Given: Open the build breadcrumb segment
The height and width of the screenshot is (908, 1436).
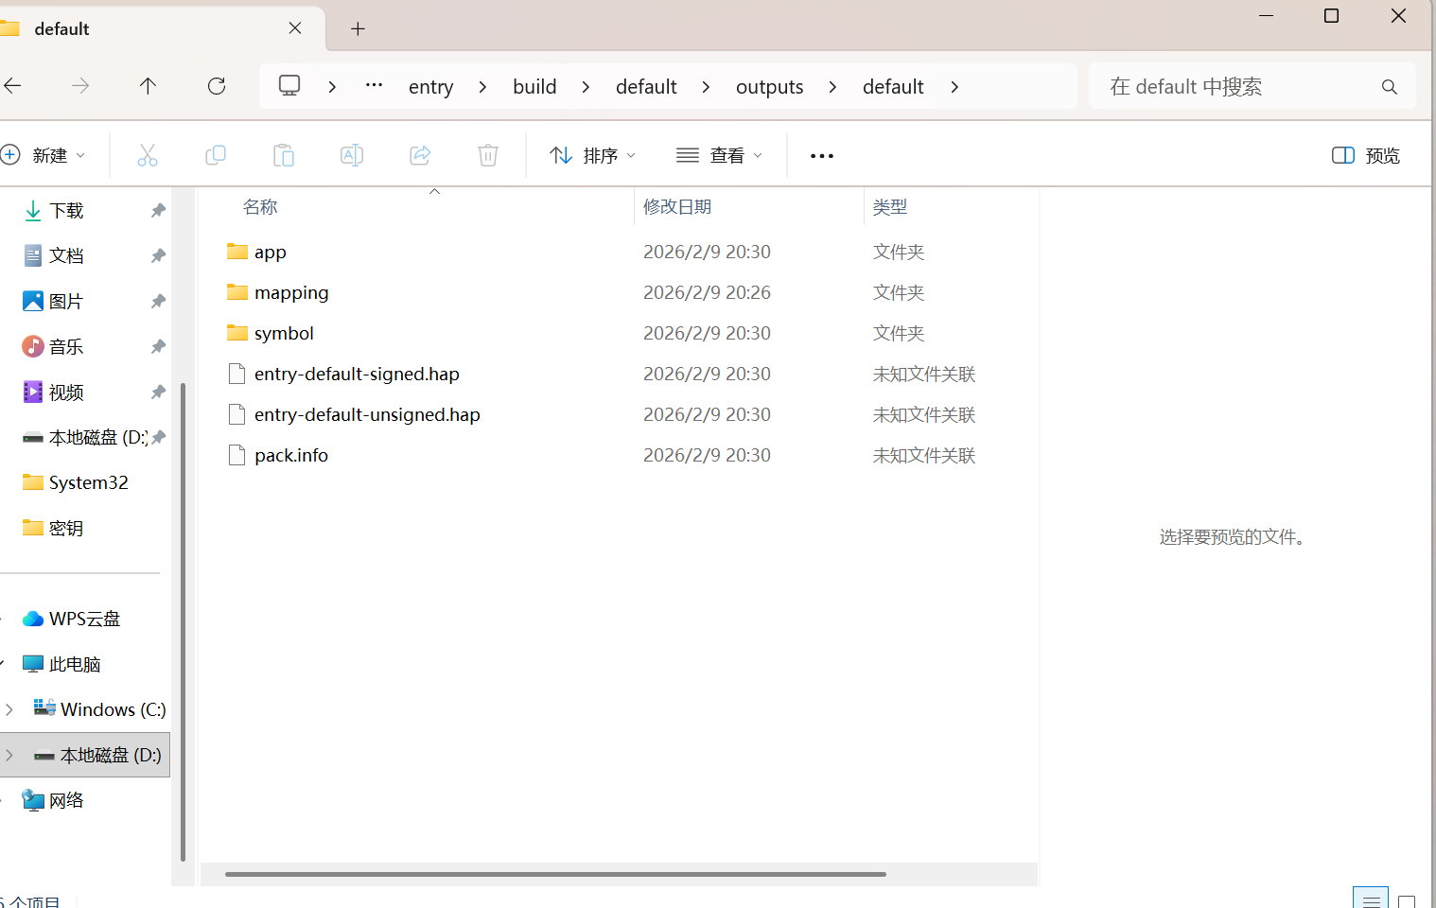Looking at the screenshot, I should point(534,87).
